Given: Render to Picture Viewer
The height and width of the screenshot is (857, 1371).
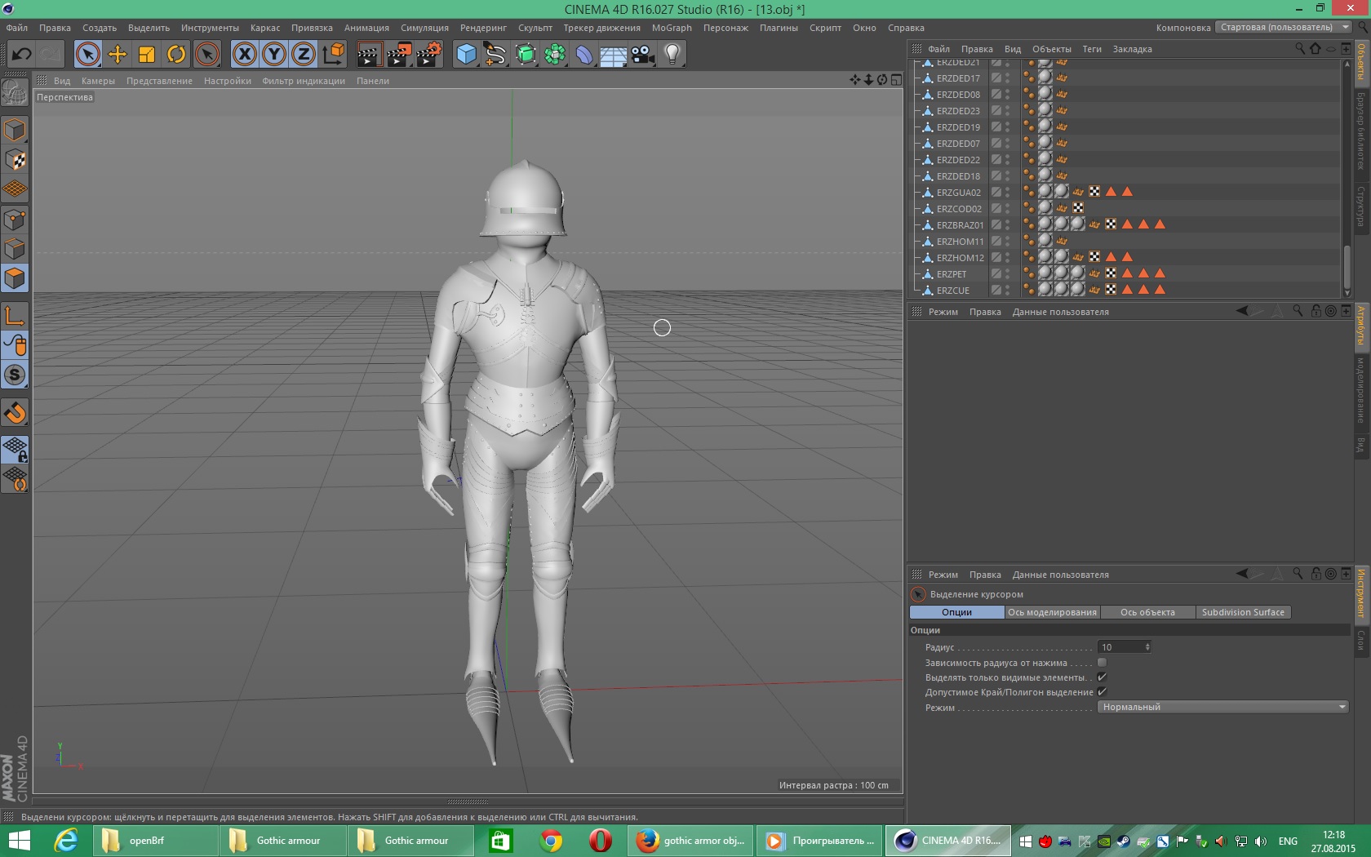Looking at the screenshot, I should pos(399,55).
